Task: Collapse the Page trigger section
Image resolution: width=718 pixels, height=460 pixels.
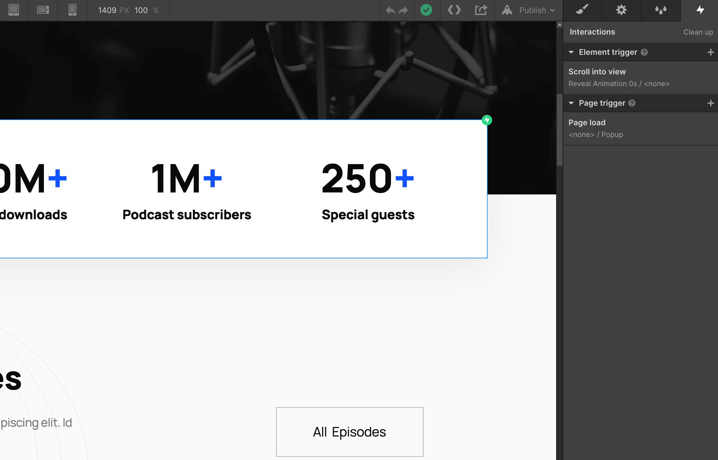Action: [571, 103]
